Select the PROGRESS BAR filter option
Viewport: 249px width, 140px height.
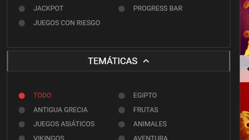click(122, 9)
